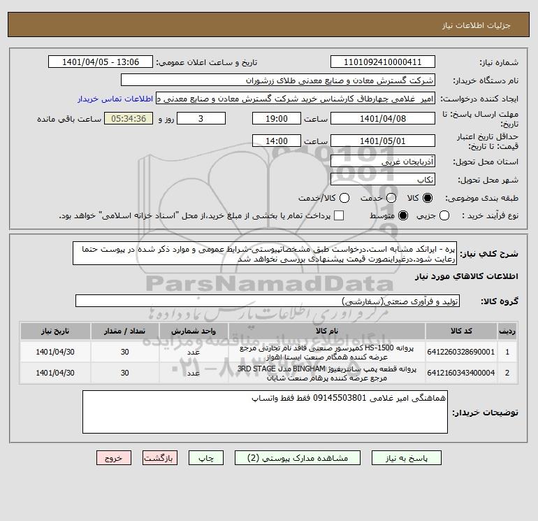Click row number 1 cell
Image resolution: width=538 pixels, height=521 pixels.
point(507,352)
